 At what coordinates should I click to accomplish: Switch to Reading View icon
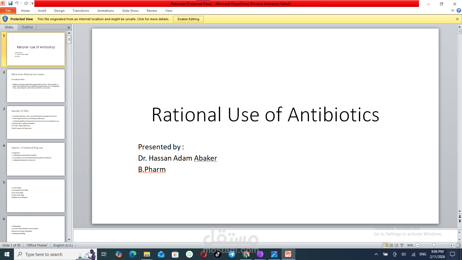pos(396,245)
